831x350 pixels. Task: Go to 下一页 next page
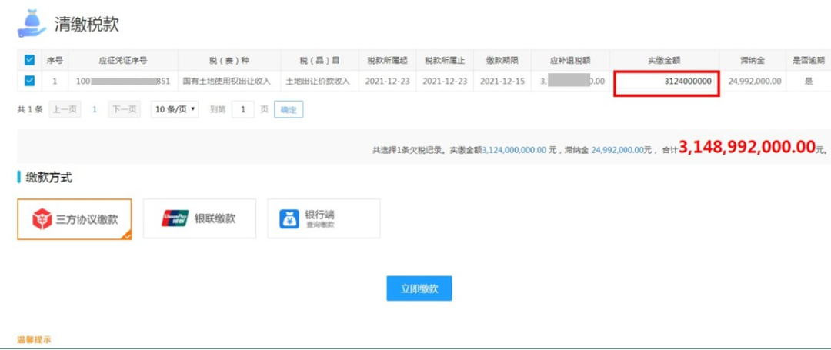click(125, 109)
